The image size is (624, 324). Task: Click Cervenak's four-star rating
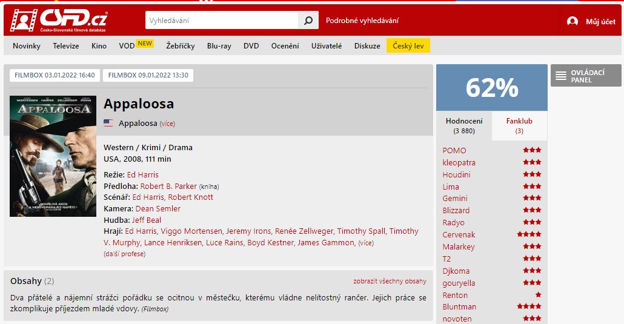coord(529,234)
